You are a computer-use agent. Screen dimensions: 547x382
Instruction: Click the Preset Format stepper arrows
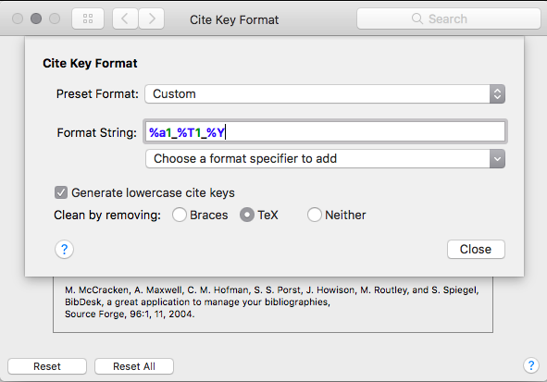click(x=497, y=94)
